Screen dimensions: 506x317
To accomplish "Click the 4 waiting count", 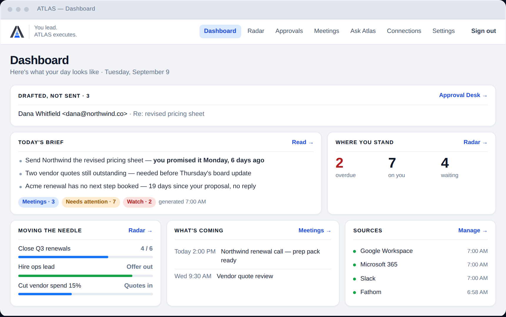I will point(449,167).
